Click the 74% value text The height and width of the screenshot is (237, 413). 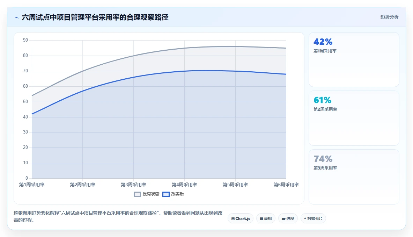tap(323, 159)
